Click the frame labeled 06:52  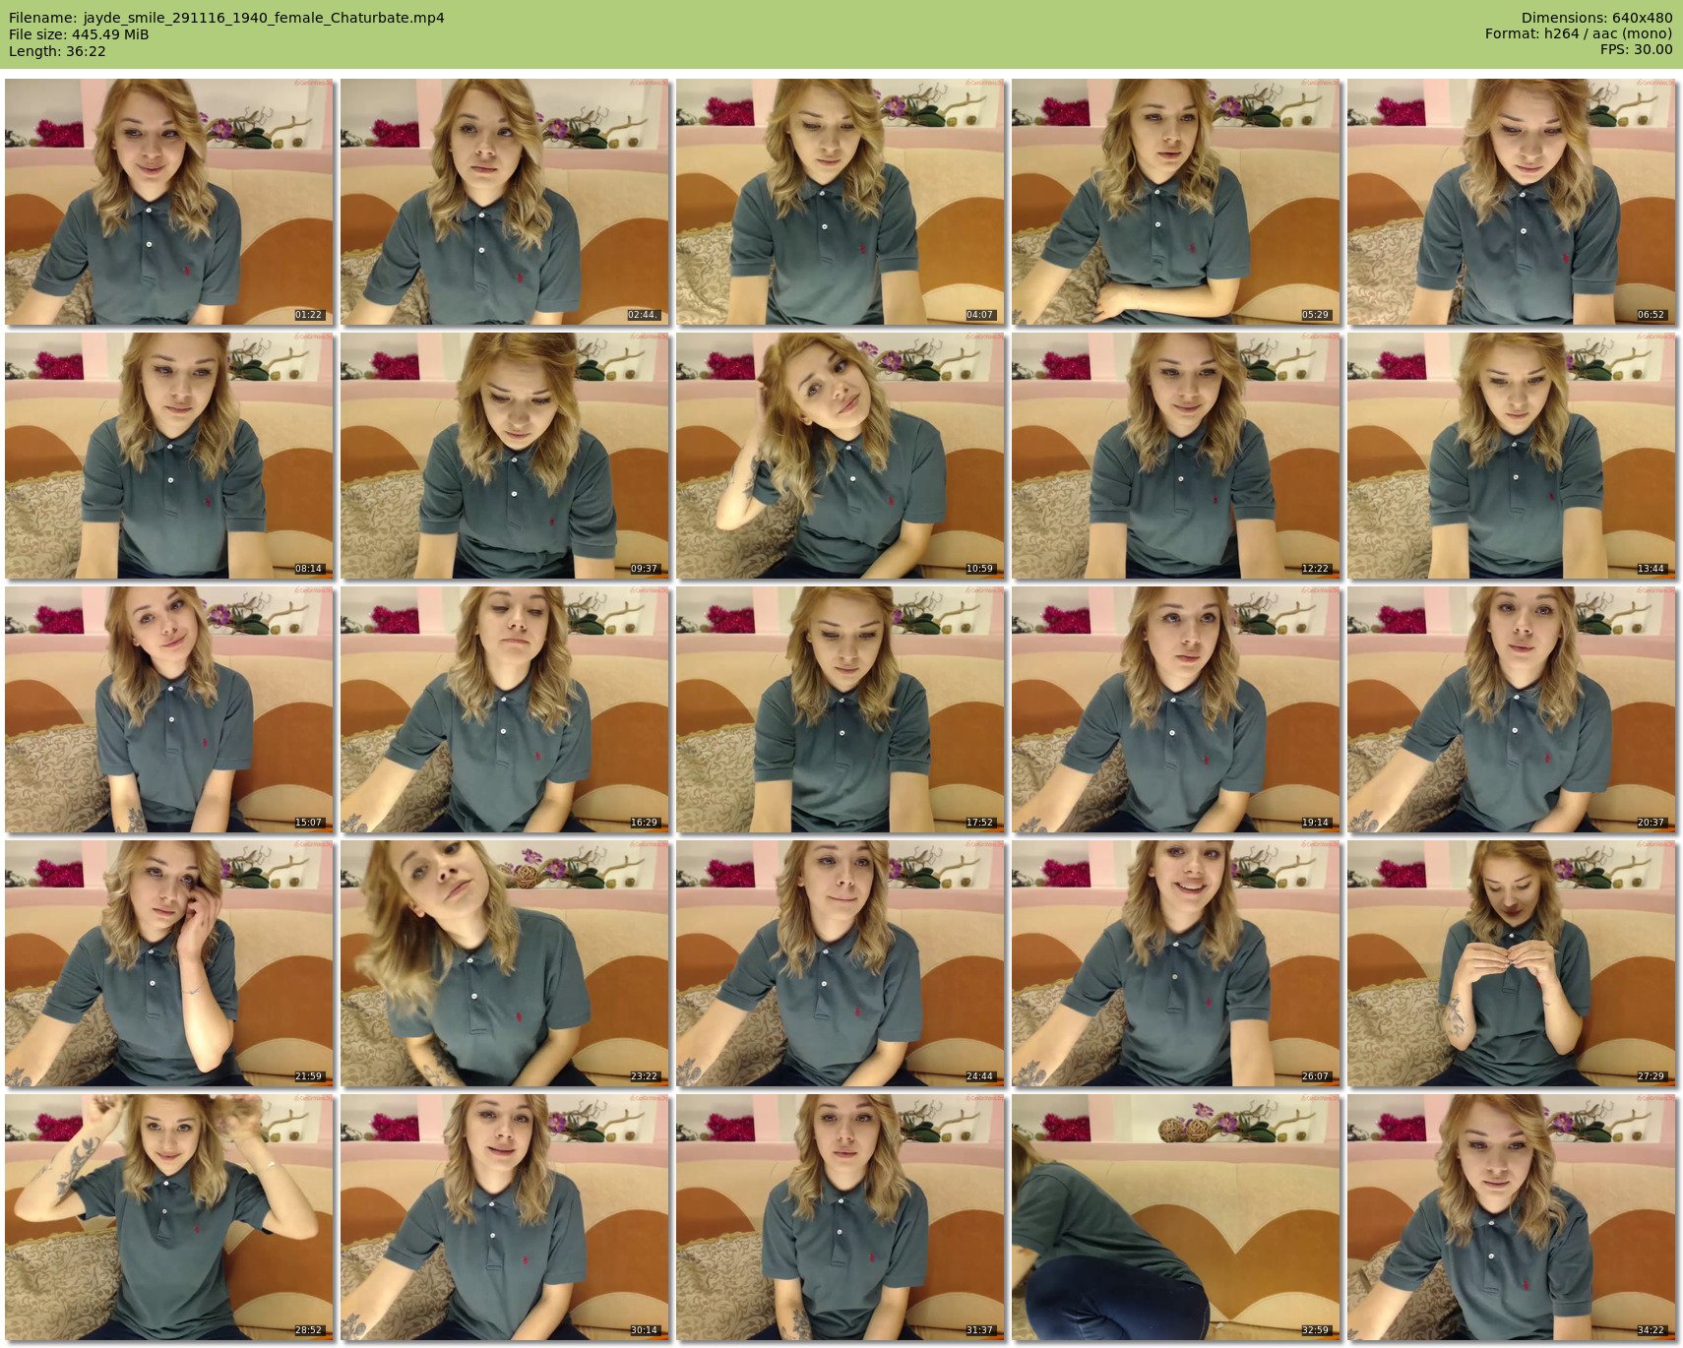pos(1511,202)
